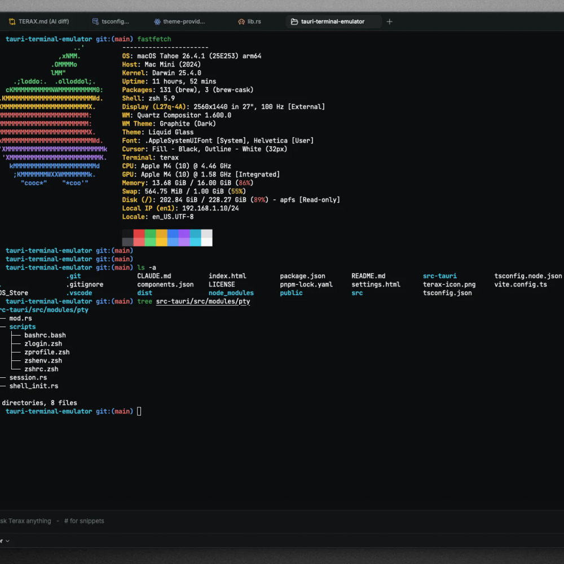Click the diff icon on TERAX.md tab
The image size is (564, 564).
point(12,21)
